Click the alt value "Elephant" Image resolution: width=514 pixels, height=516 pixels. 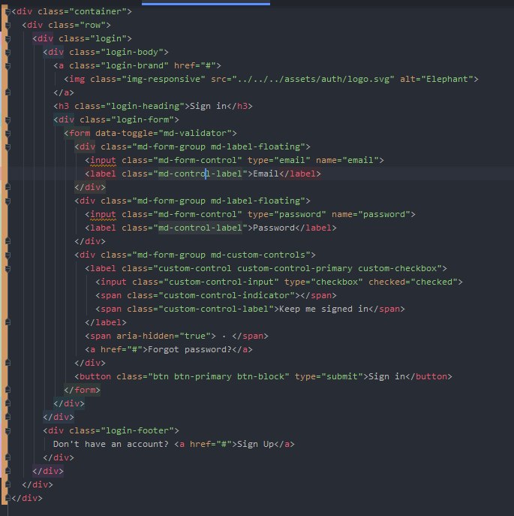pos(447,79)
